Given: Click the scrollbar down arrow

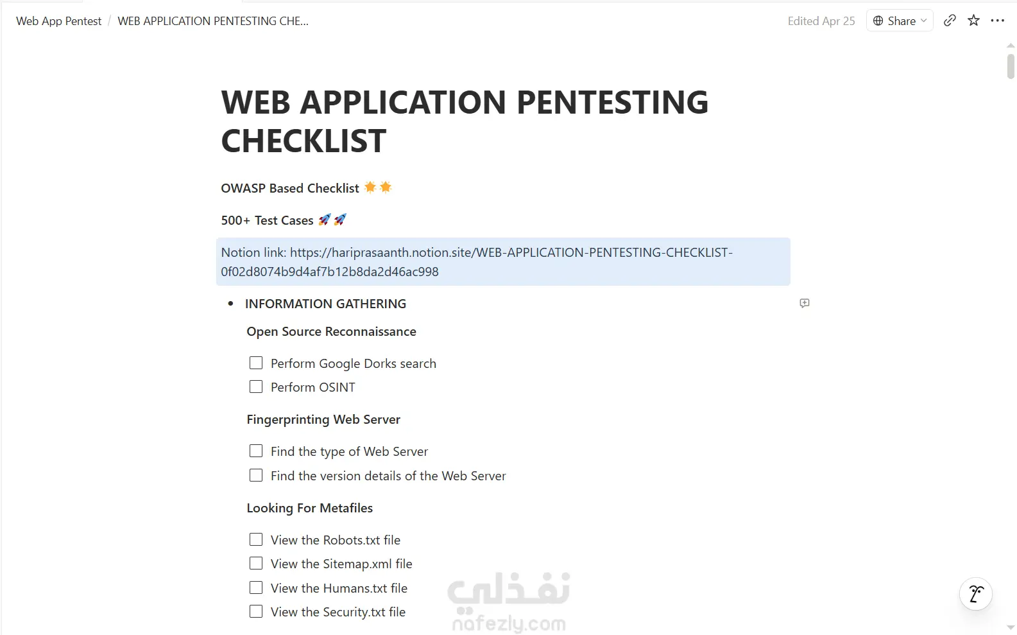Looking at the screenshot, I should (1011, 627).
